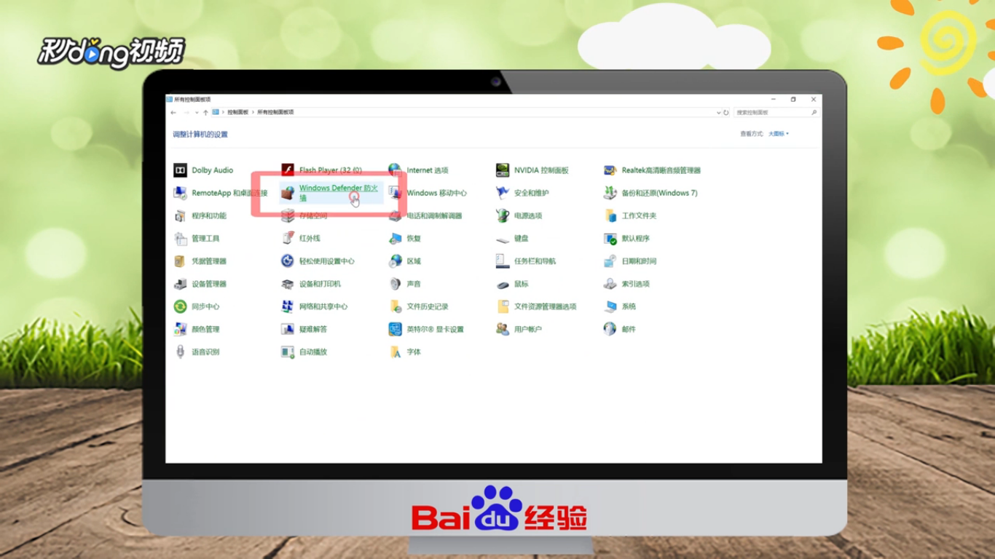Open Windows 移动中心 icon
This screenshot has height=559, width=995.
click(395, 193)
